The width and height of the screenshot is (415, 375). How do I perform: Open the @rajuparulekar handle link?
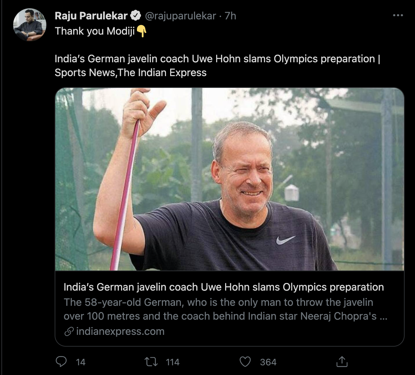point(180,16)
